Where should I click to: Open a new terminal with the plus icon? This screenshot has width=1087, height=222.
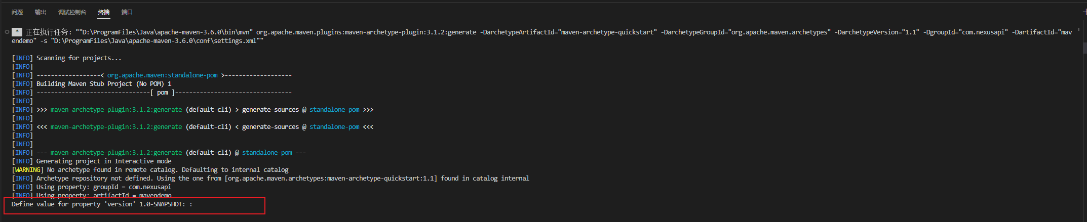[x=1084, y=12]
